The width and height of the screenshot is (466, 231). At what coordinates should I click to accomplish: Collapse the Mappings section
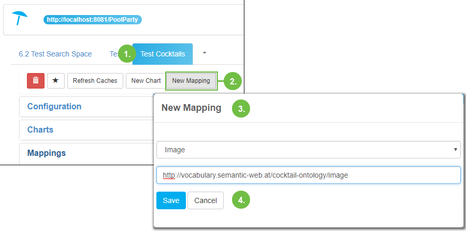pos(47,153)
